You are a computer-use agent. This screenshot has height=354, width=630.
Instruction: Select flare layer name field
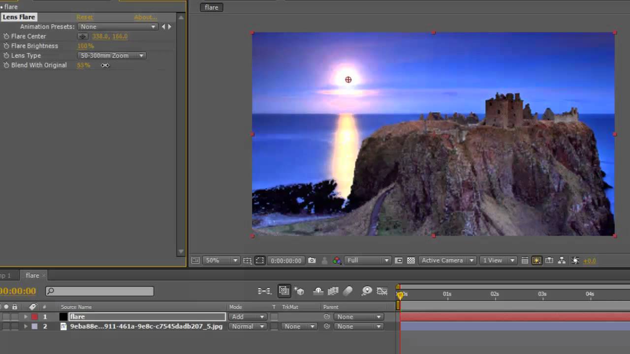coord(147,317)
